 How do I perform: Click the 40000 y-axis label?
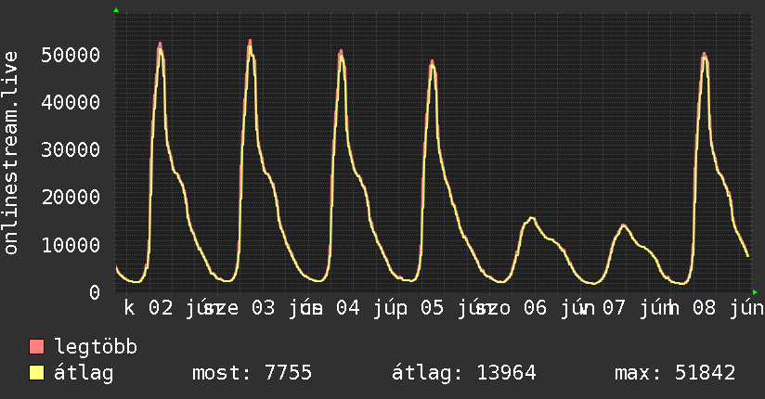pos(71,102)
